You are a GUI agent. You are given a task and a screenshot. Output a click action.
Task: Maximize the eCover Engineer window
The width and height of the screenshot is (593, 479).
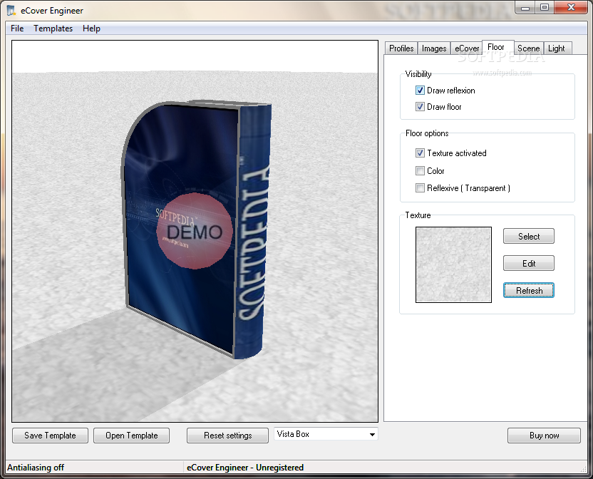(x=545, y=8)
